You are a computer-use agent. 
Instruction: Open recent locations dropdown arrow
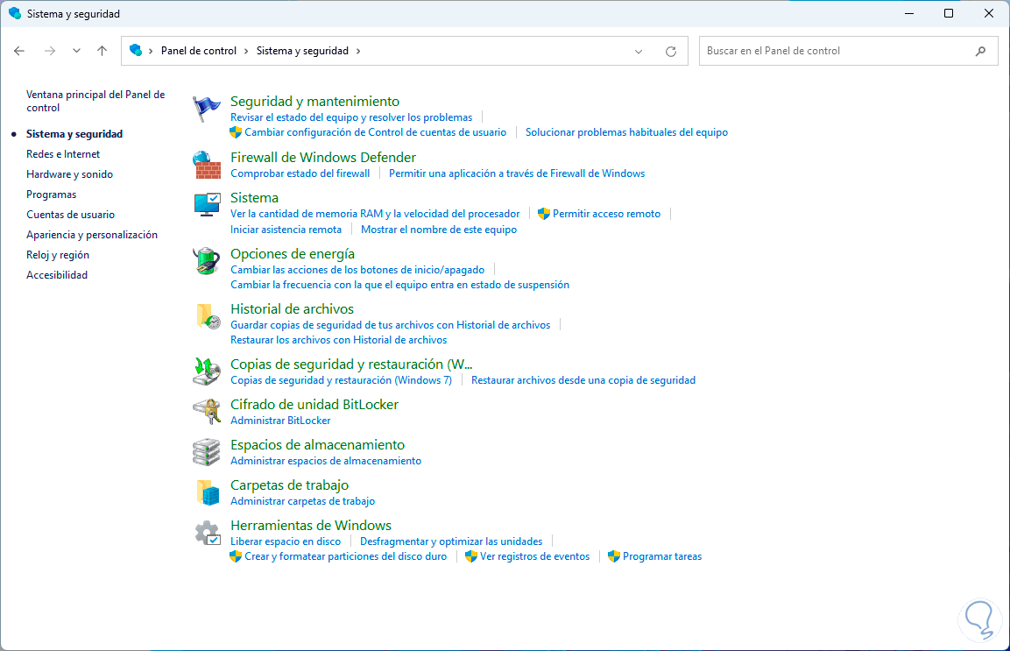click(76, 51)
